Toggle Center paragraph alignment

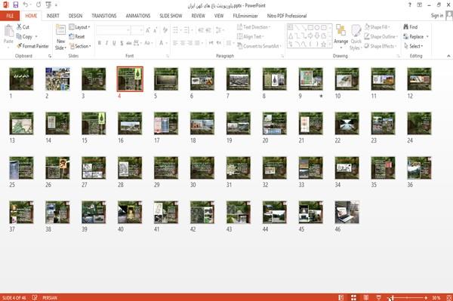point(182,43)
